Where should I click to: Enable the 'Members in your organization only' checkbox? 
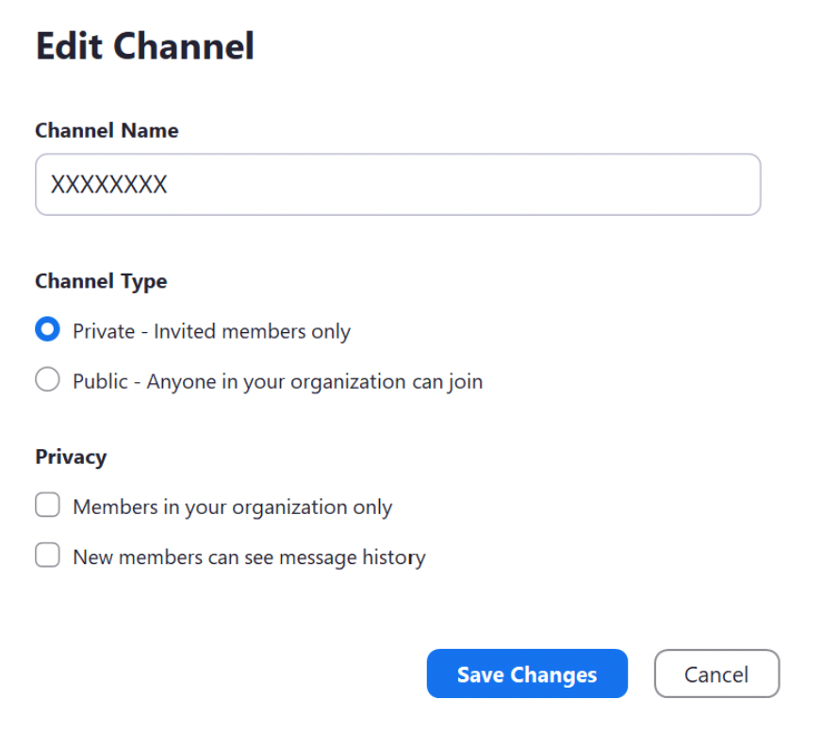pos(47,506)
